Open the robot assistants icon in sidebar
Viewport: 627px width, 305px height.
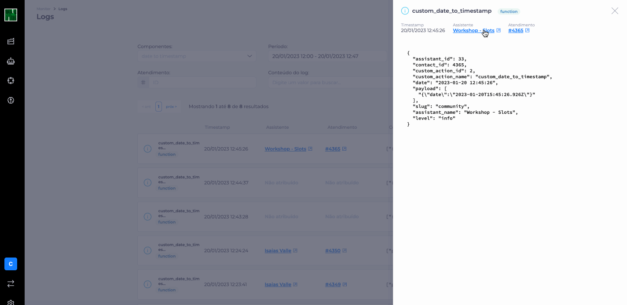[x=11, y=61]
